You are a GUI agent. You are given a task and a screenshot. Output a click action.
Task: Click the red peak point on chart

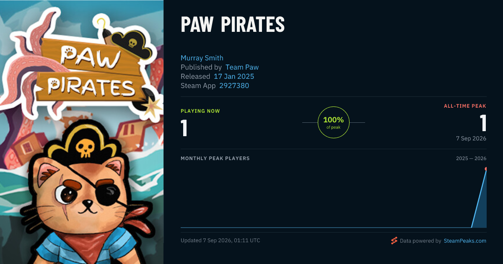coord(486,169)
